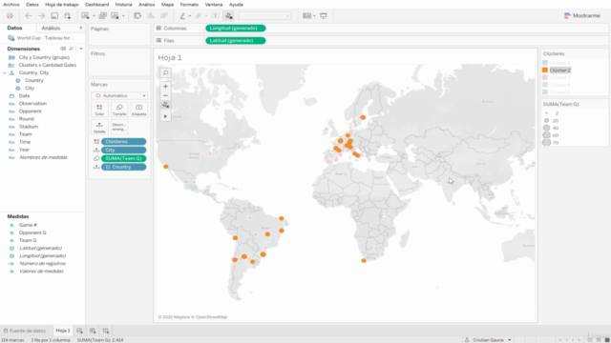Image resolution: width=611 pixels, height=343 pixels.
Task: Open the Hoja de trabajo menu
Action: [62, 5]
